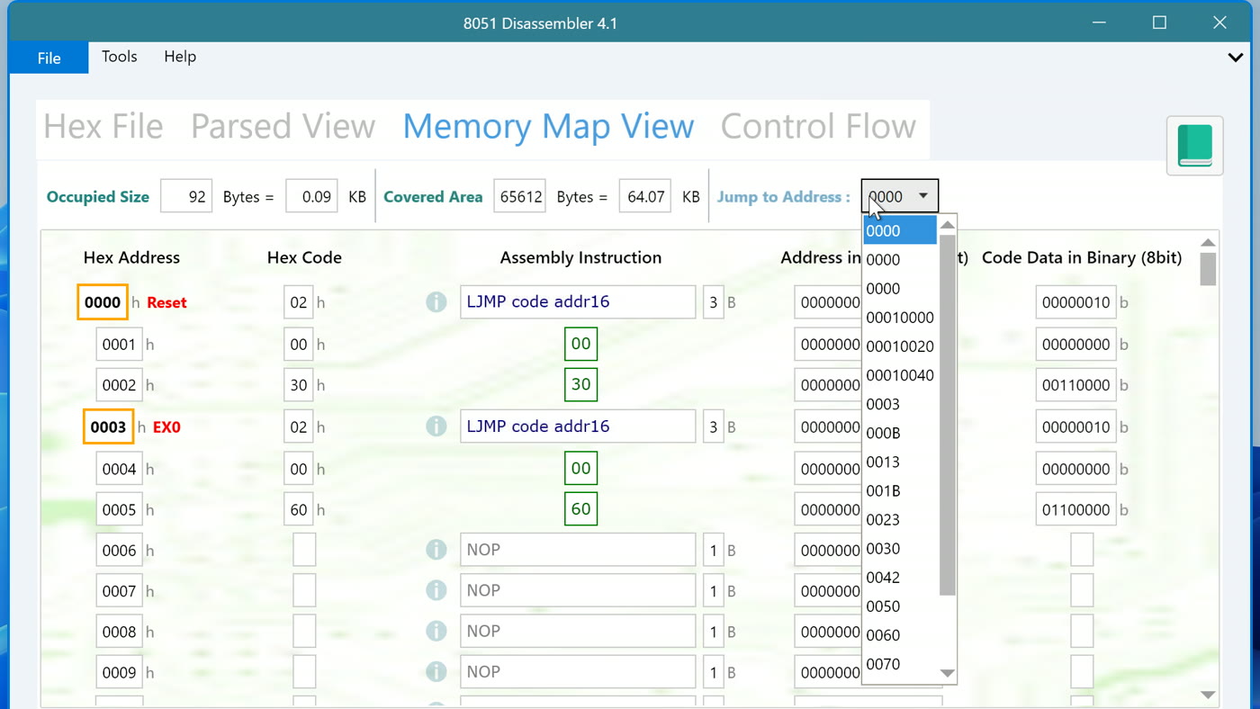Viewport: 1260px width, 709px height.
Task: Click the dropdown list scroll-down arrow
Action: pyautogui.click(x=947, y=673)
